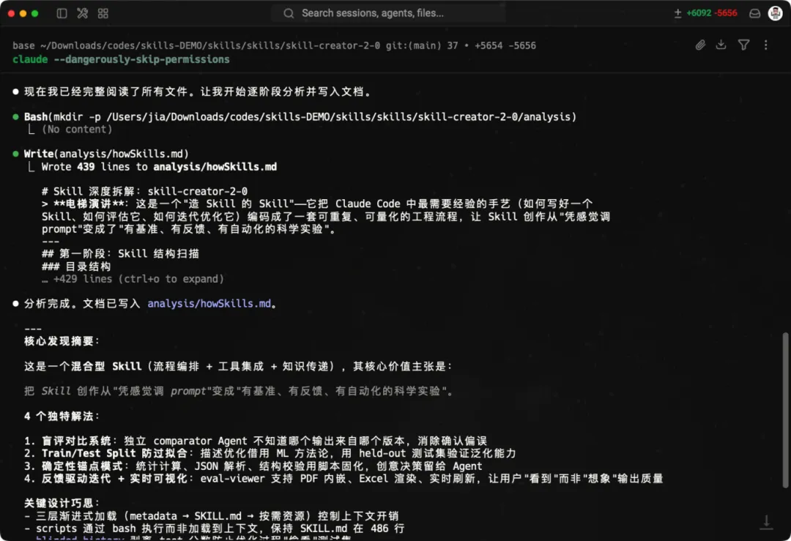Click the paperclip attachment icon
791x541 pixels.
coord(700,45)
